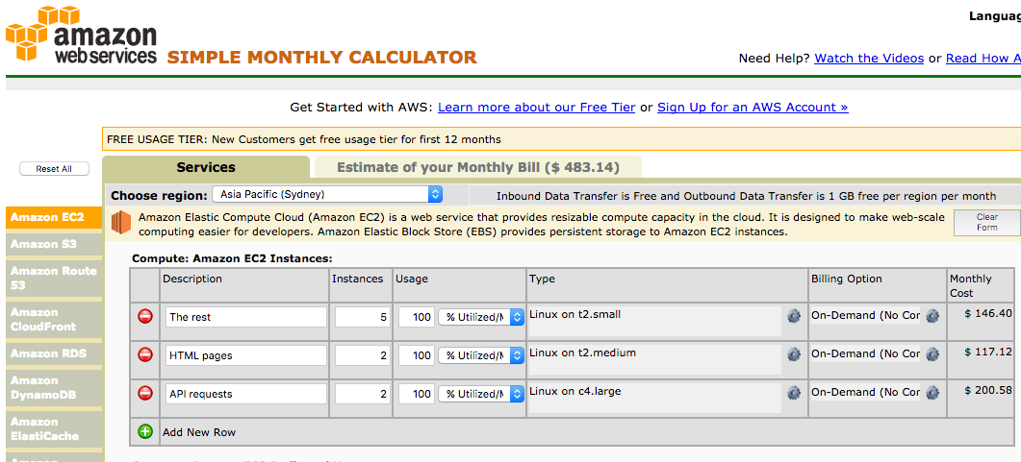Click the orange EC2 service icon
The width and height of the screenshot is (1021, 462).
point(122,223)
